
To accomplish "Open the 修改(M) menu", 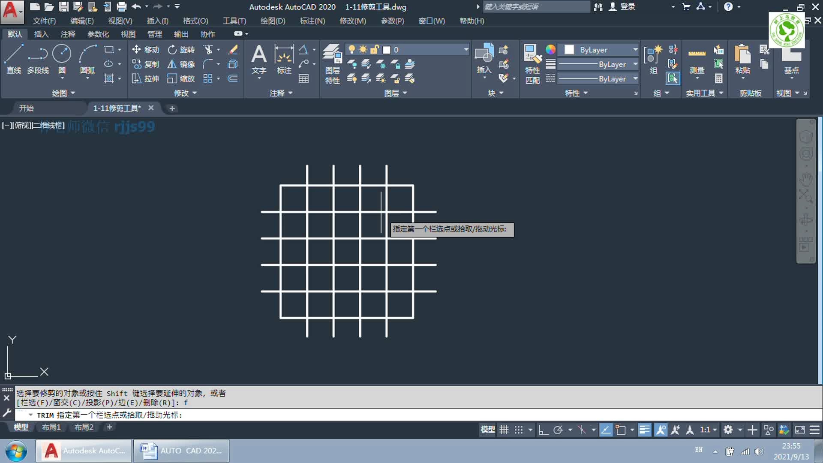I will click(353, 21).
